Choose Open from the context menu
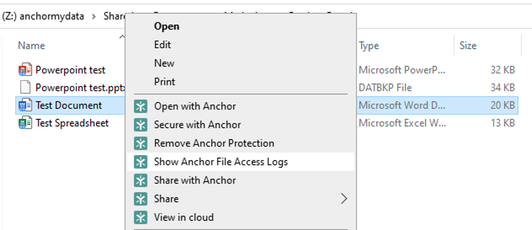532x230 pixels. [166, 26]
